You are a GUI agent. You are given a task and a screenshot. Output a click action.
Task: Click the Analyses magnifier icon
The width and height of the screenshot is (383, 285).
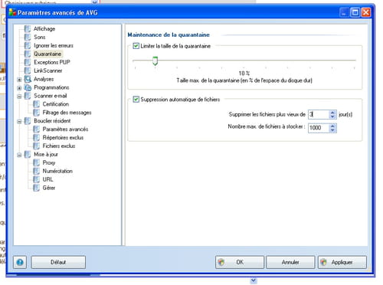click(x=28, y=79)
